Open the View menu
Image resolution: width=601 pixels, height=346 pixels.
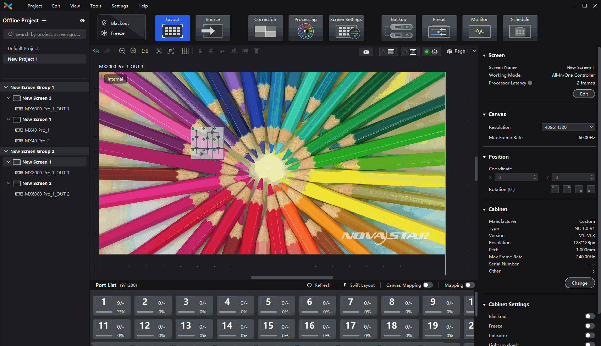(x=75, y=6)
